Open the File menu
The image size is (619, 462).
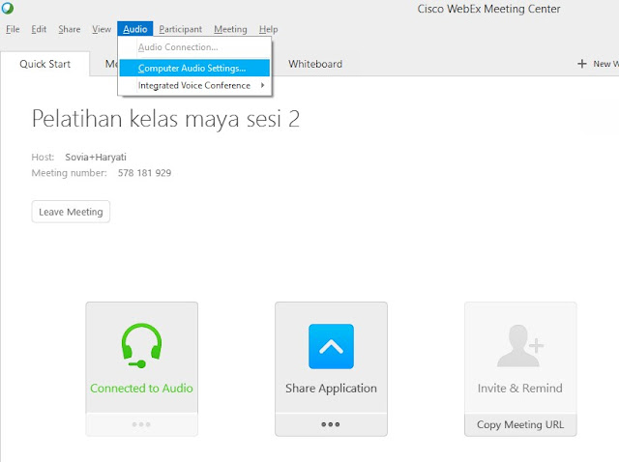13,29
